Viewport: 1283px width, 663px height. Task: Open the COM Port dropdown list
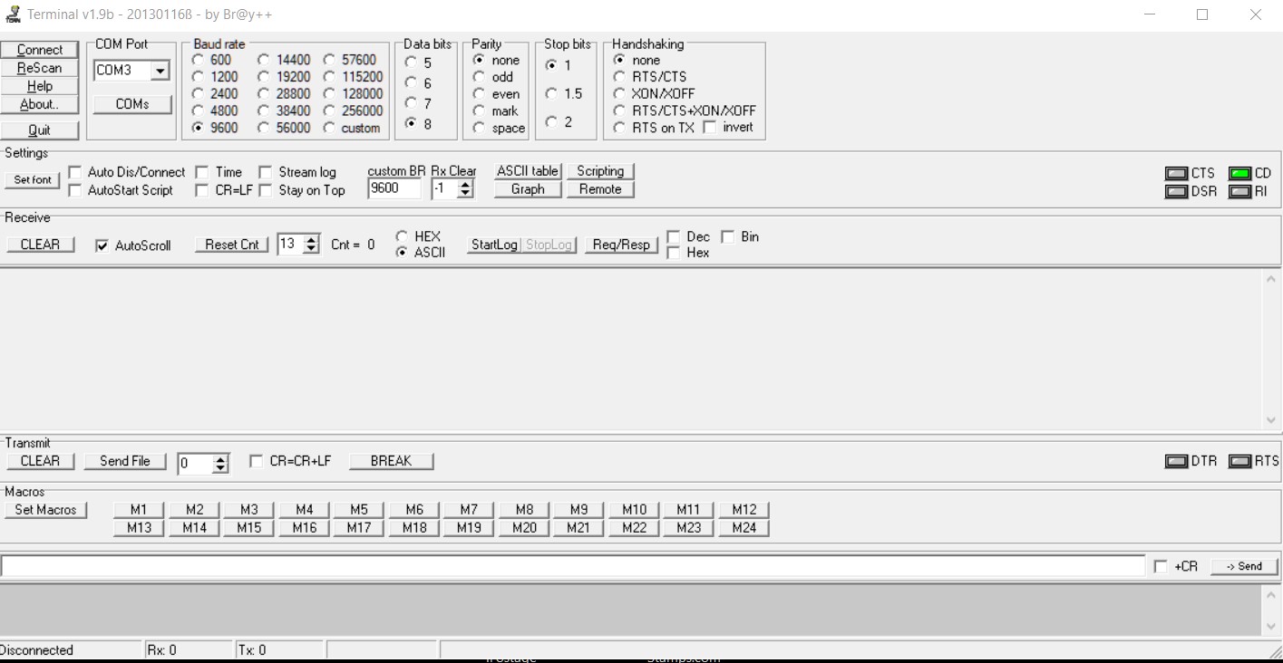pos(160,71)
